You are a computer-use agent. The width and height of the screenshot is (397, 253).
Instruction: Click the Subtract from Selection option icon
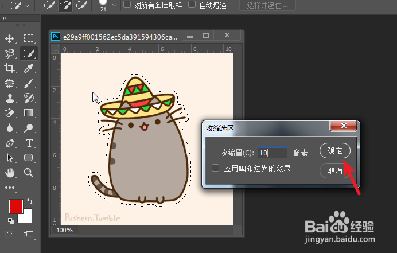81,5
